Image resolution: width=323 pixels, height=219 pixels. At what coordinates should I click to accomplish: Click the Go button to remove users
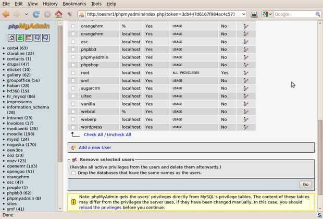pyautogui.click(x=305, y=185)
